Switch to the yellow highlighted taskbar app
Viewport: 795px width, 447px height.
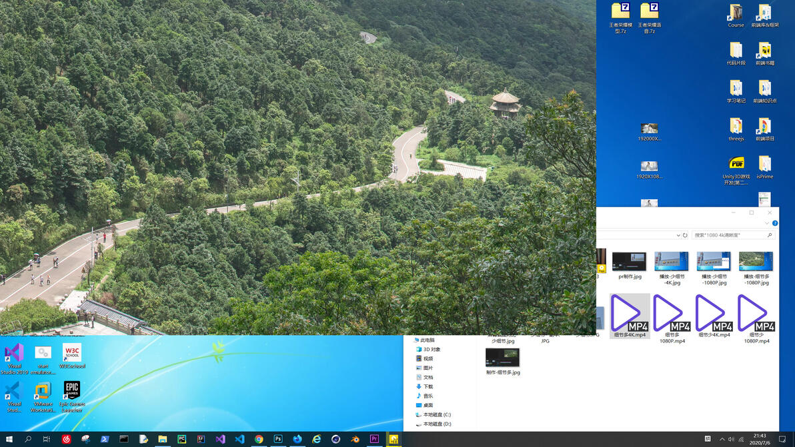tap(393, 439)
